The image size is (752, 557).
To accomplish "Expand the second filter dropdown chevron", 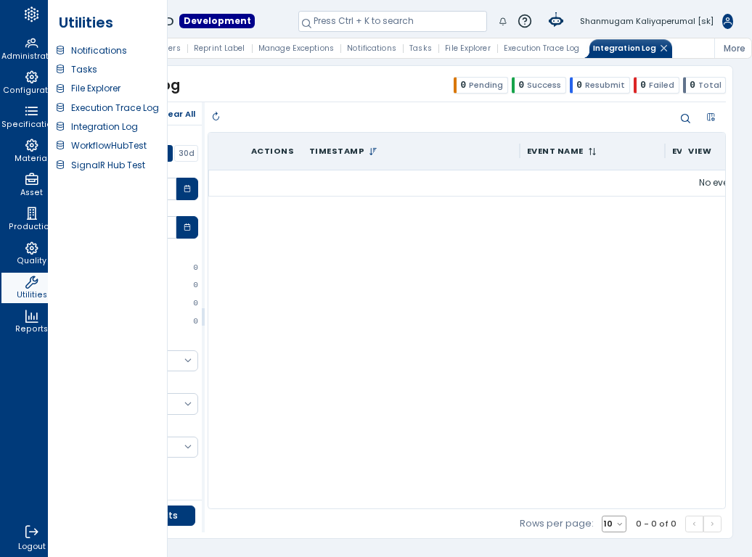I will coord(188,404).
